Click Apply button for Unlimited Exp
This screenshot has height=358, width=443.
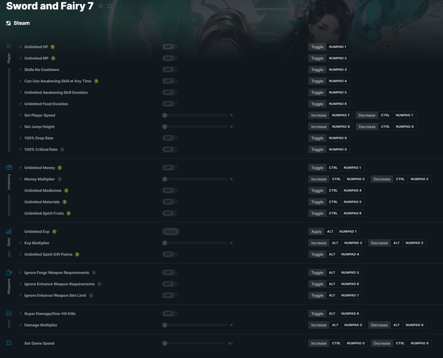171,231
